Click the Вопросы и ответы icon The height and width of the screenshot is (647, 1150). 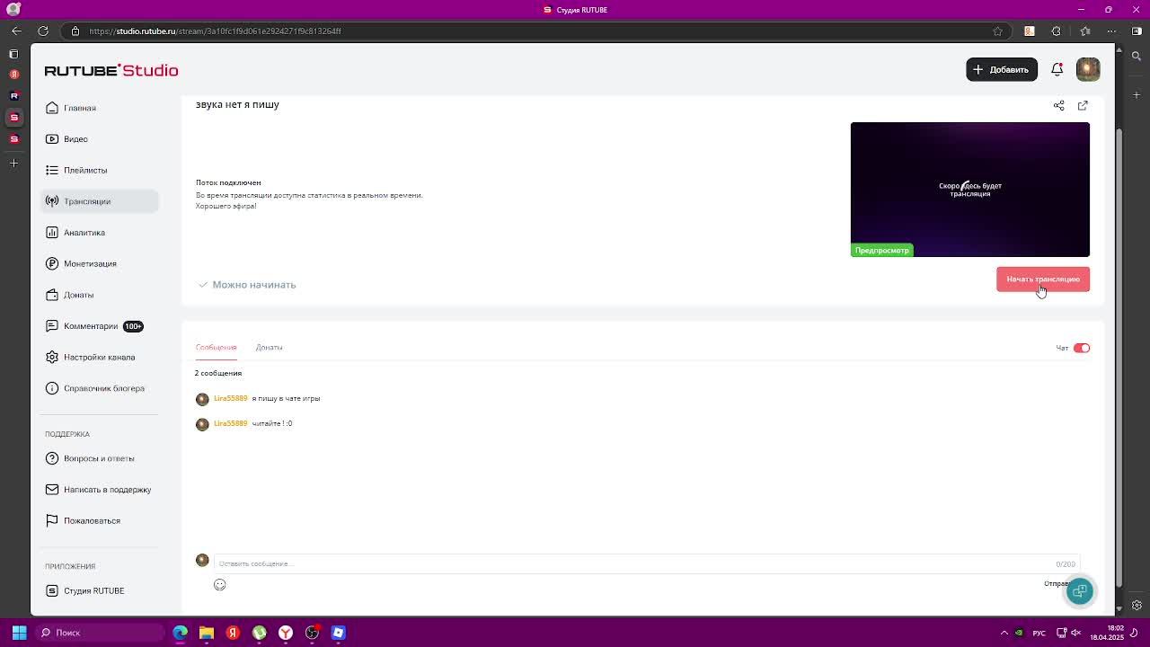click(x=52, y=458)
